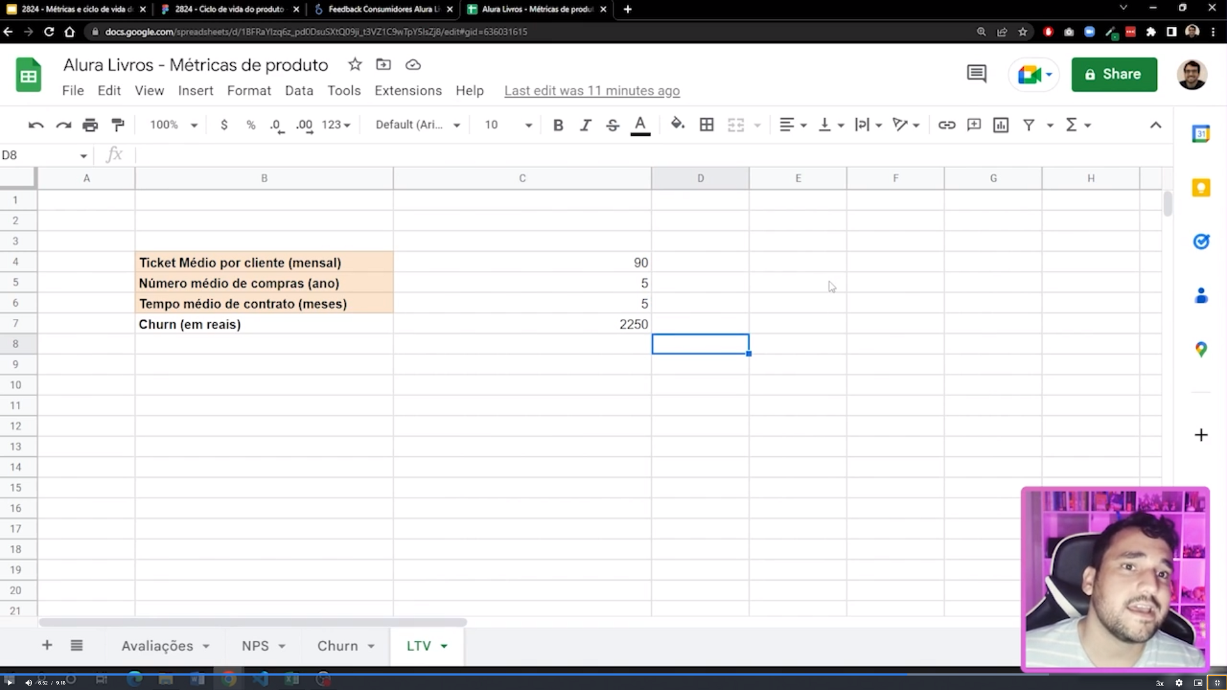Decrease decimal places
The width and height of the screenshot is (1227, 690).
pyautogui.click(x=276, y=125)
